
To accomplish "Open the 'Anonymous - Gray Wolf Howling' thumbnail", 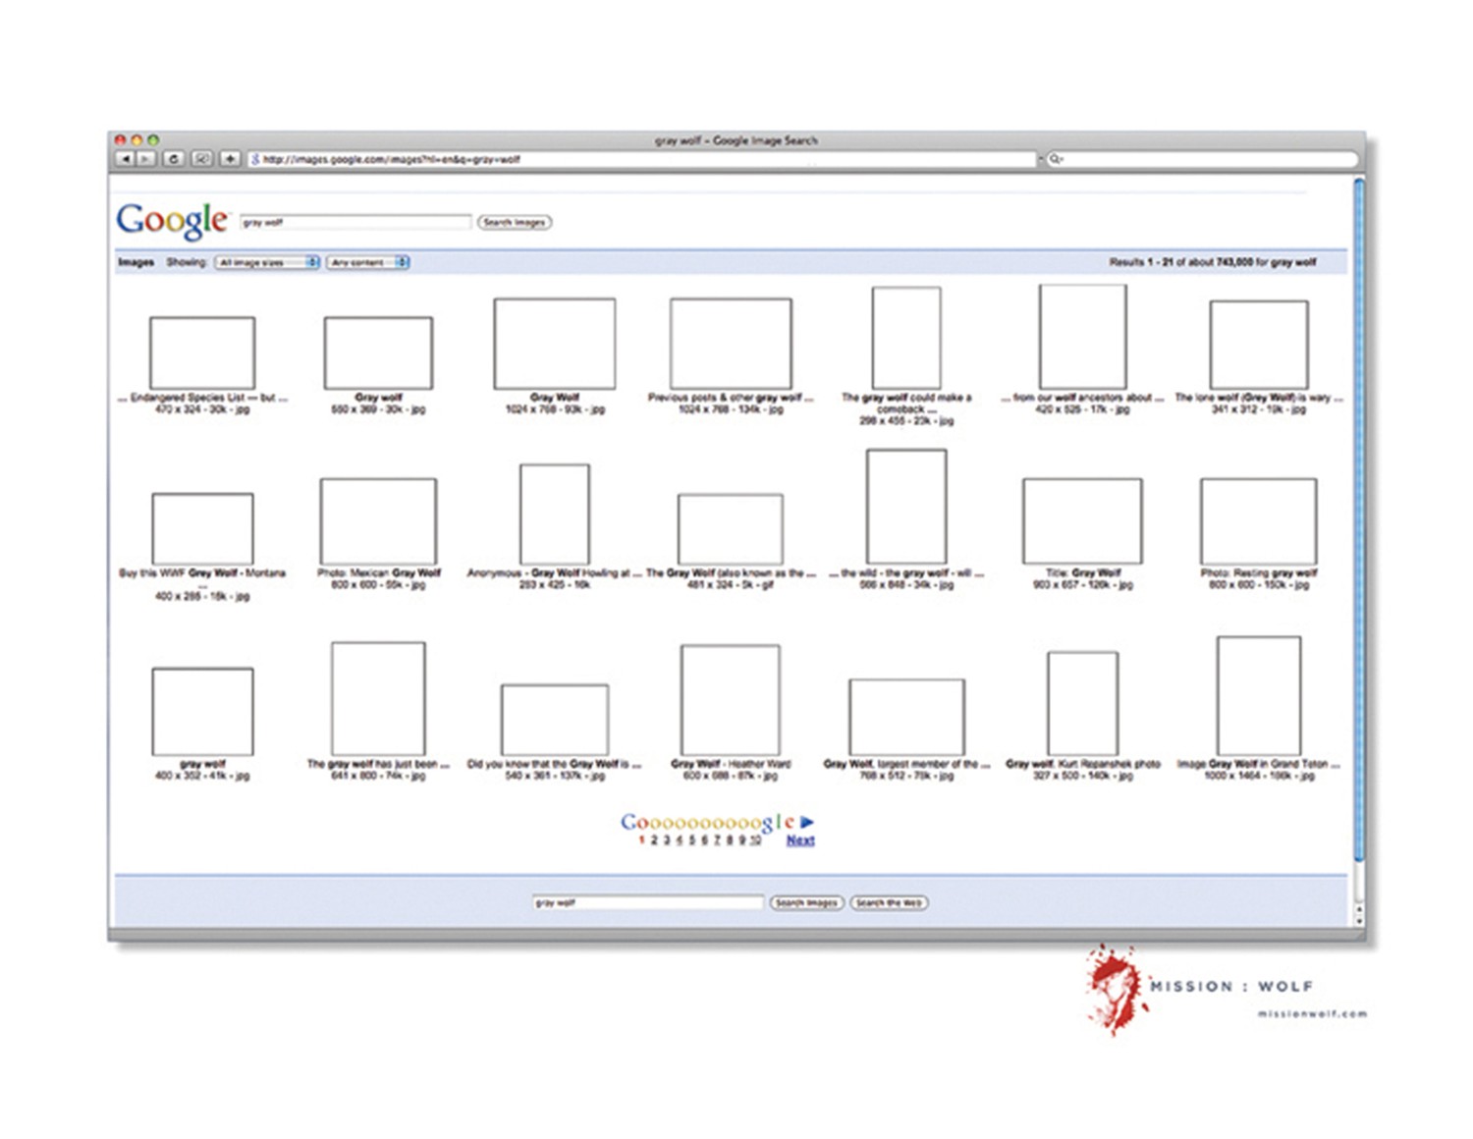I will coord(555,515).
